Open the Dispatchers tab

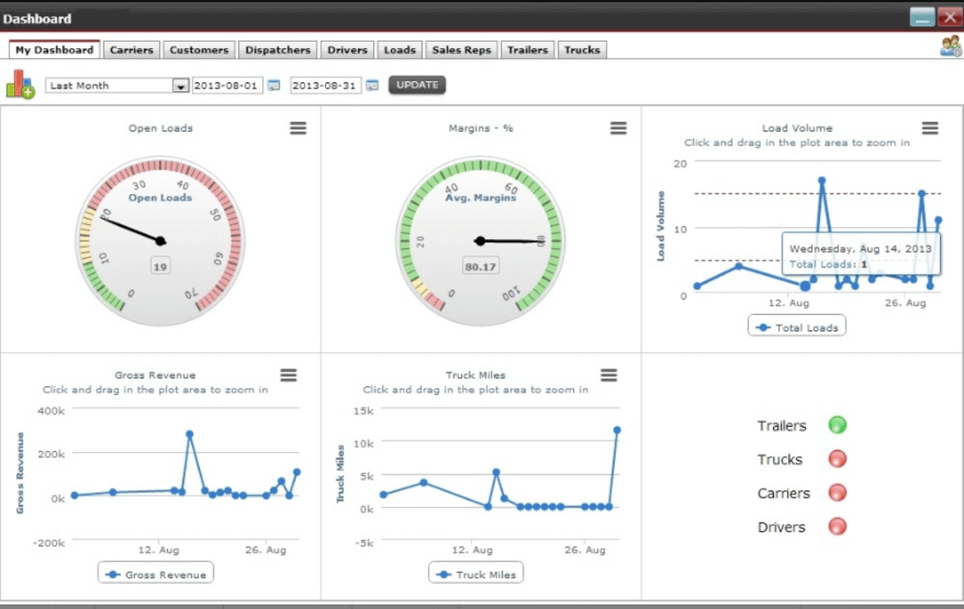(278, 50)
